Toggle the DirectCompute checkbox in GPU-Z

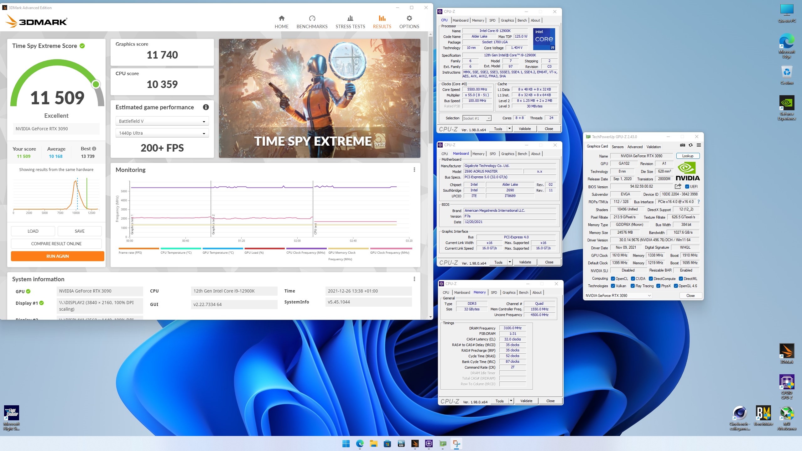(x=651, y=279)
